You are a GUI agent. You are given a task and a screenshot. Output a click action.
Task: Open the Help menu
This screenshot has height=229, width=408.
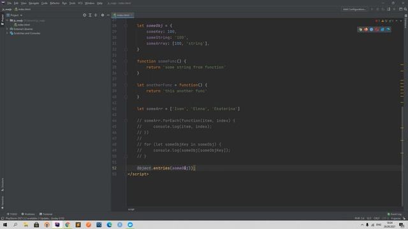point(99,3)
